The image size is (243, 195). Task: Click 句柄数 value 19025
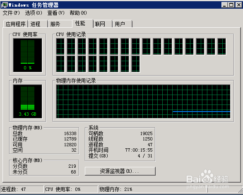[x=146, y=133]
